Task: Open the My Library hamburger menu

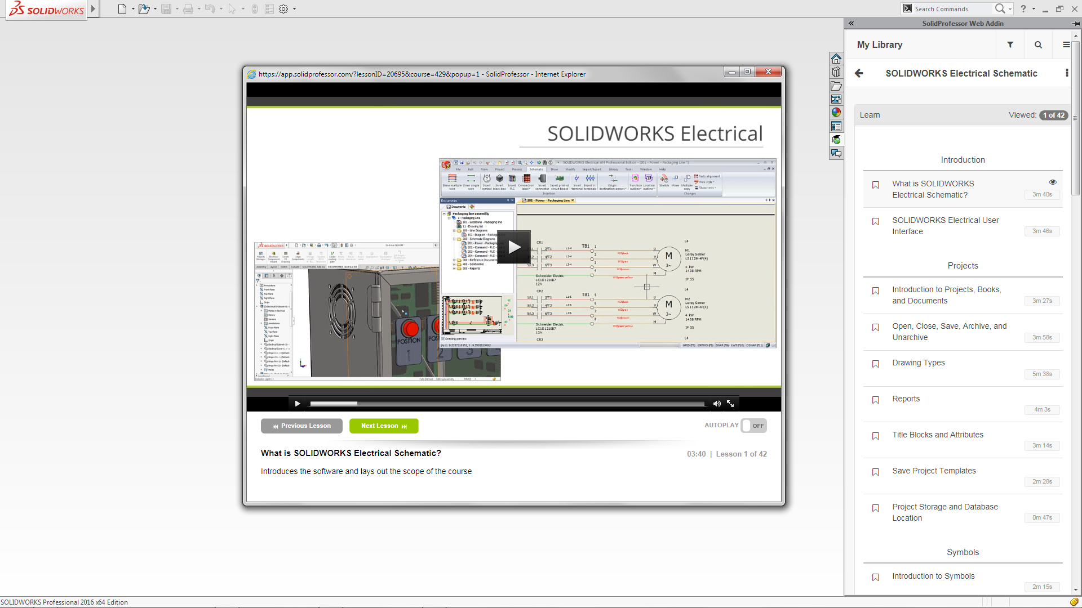Action: pyautogui.click(x=1066, y=45)
